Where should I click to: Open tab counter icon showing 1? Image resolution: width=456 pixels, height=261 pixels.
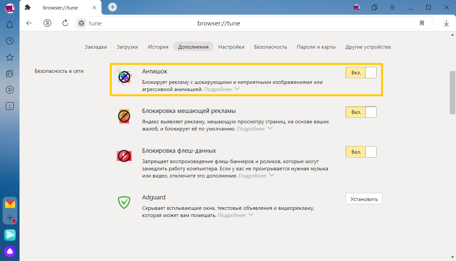(10, 106)
